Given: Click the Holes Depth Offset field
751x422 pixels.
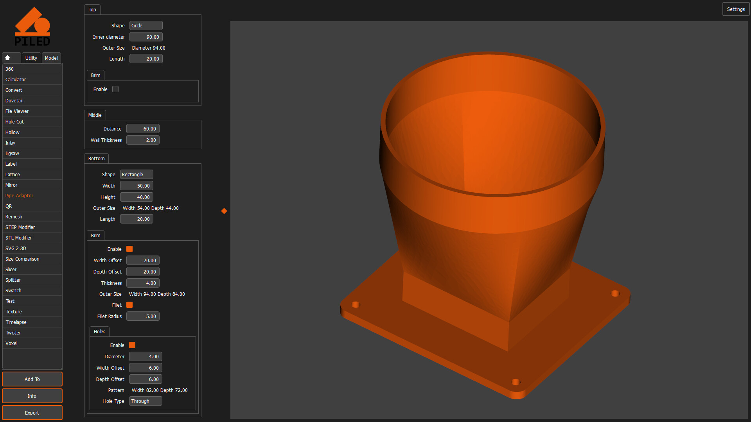Looking at the screenshot, I should point(146,379).
